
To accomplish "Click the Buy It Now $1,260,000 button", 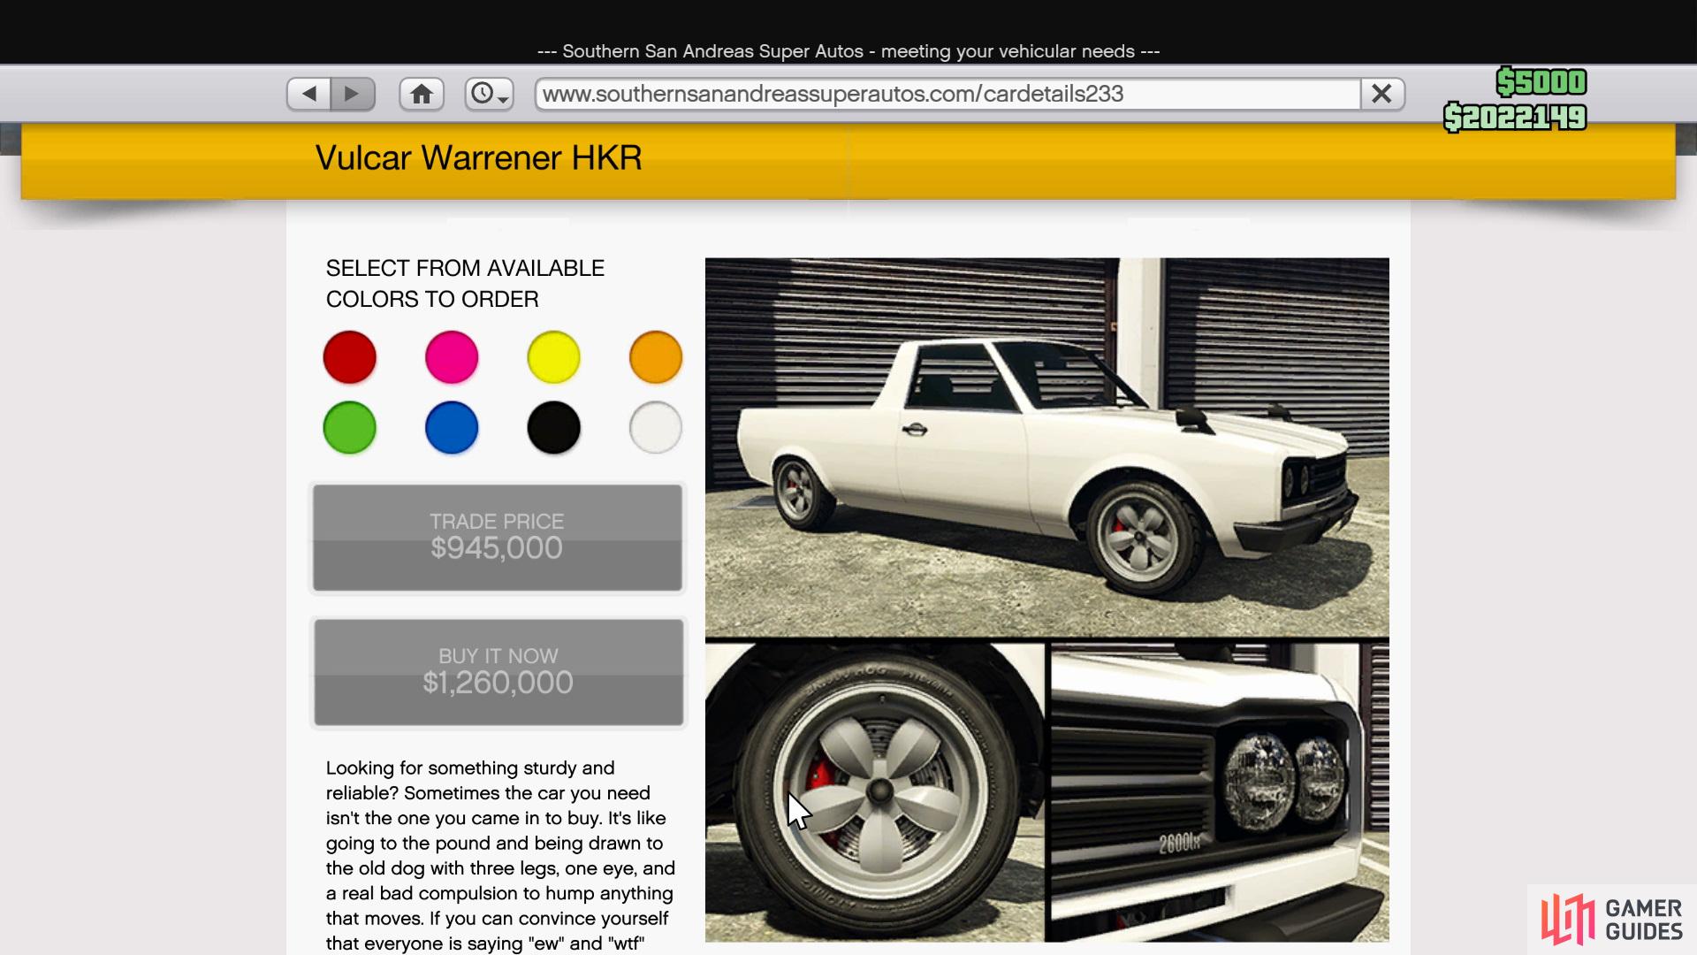I will (x=498, y=672).
